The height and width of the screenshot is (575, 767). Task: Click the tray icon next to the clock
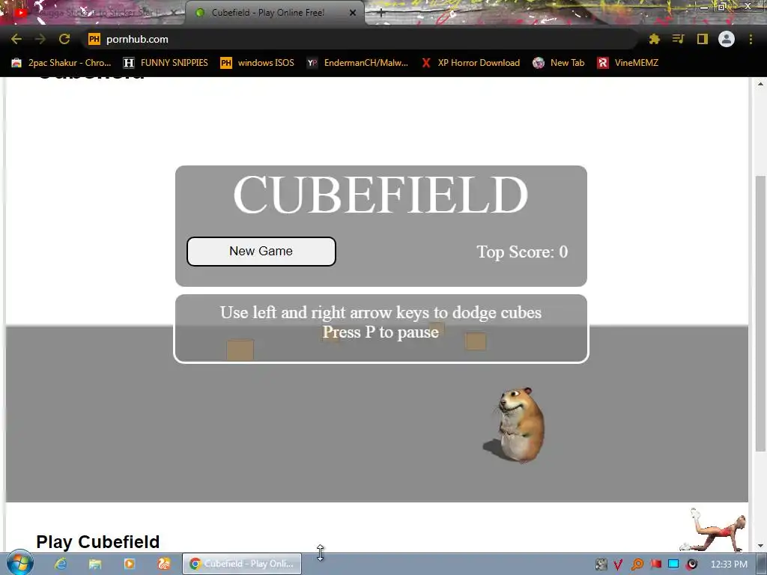click(691, 565)
